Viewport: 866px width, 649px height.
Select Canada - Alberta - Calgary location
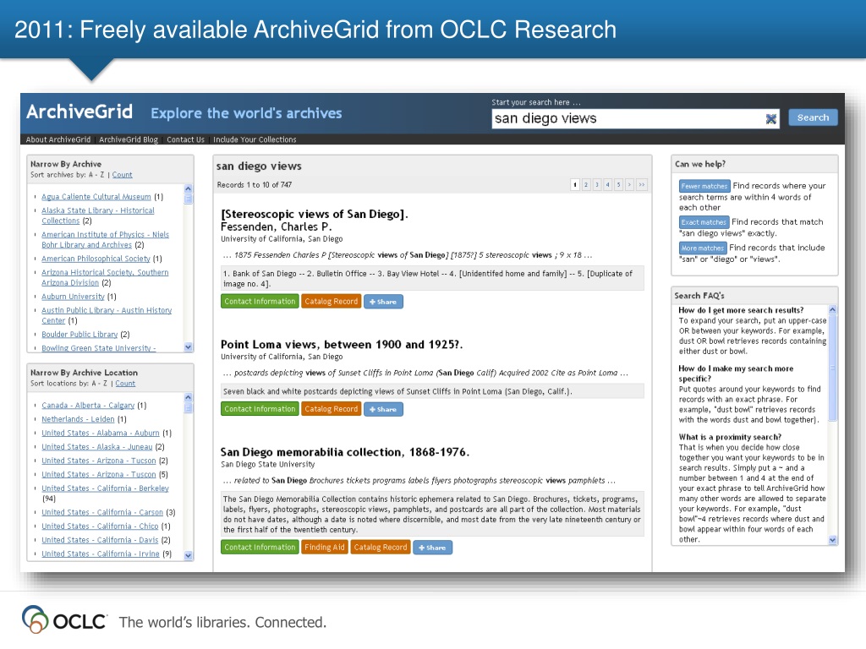88,406
